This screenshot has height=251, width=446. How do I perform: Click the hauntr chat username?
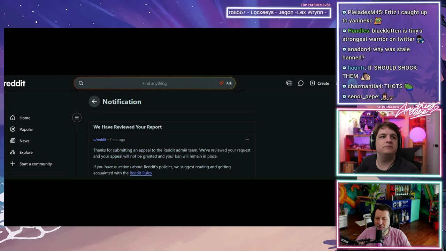(x=356, y=68)
